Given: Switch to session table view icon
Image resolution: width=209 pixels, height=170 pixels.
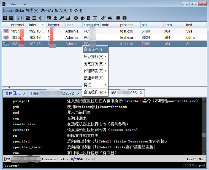Looking at the screenshot, I should pyautogui.click(x=34, y=18).
